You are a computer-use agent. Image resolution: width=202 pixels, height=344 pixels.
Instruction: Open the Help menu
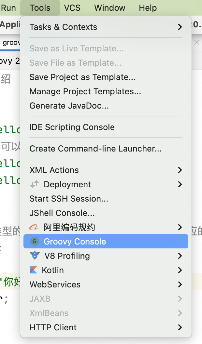point(148,8)
